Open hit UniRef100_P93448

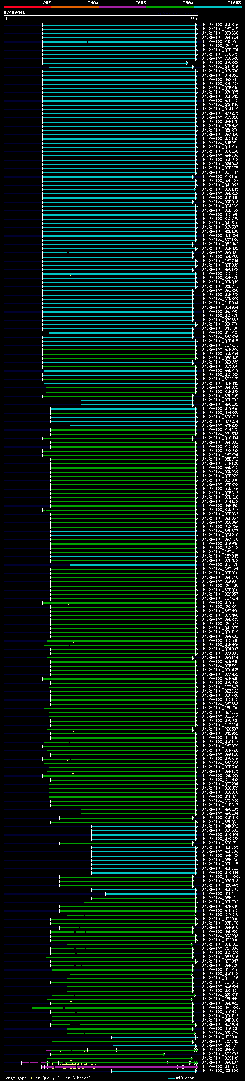pyautogui.click(x=219, y=548)
